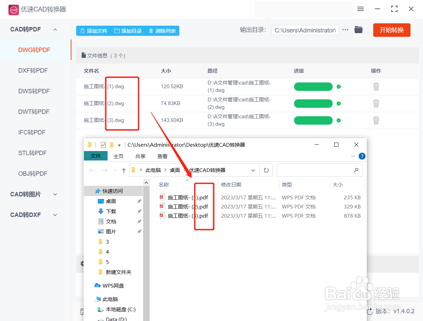This screenshot has height=321, width=423.
Task: Click 桌面 in the address breadcrumb
Action: coord(175,170)
